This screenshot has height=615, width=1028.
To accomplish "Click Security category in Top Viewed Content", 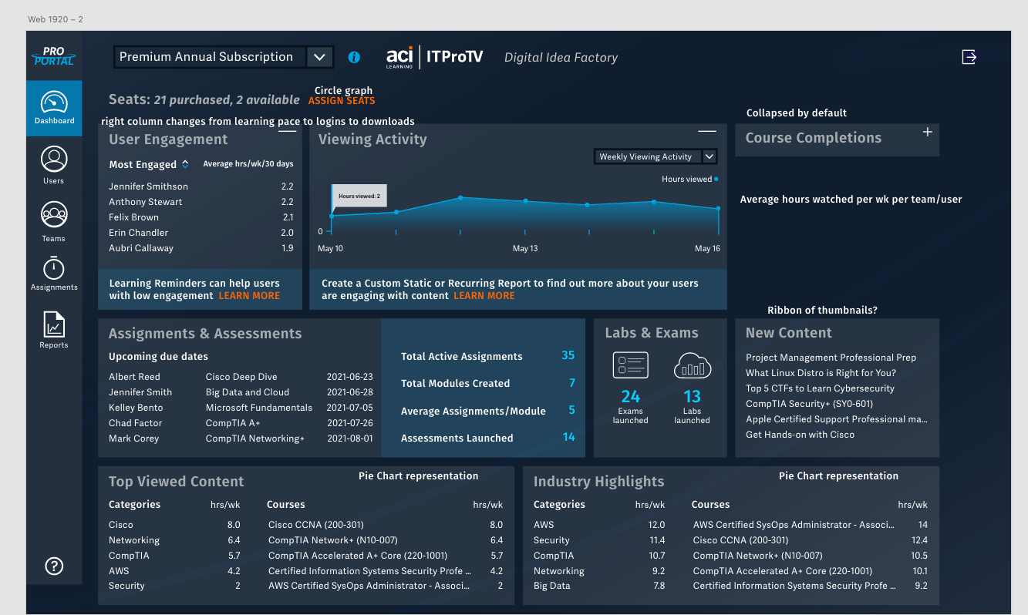I will 126,586.
